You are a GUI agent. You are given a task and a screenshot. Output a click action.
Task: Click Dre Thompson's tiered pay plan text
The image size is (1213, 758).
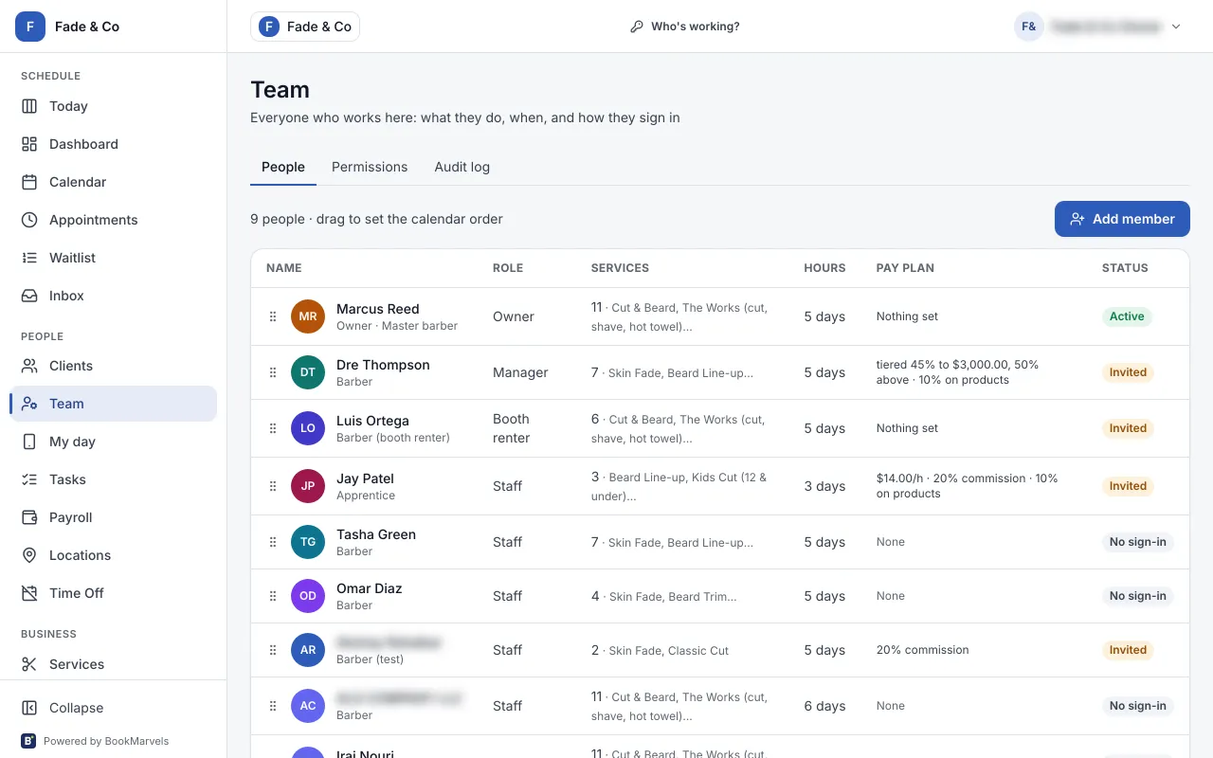pyautogui.click(x=957, y=372)
